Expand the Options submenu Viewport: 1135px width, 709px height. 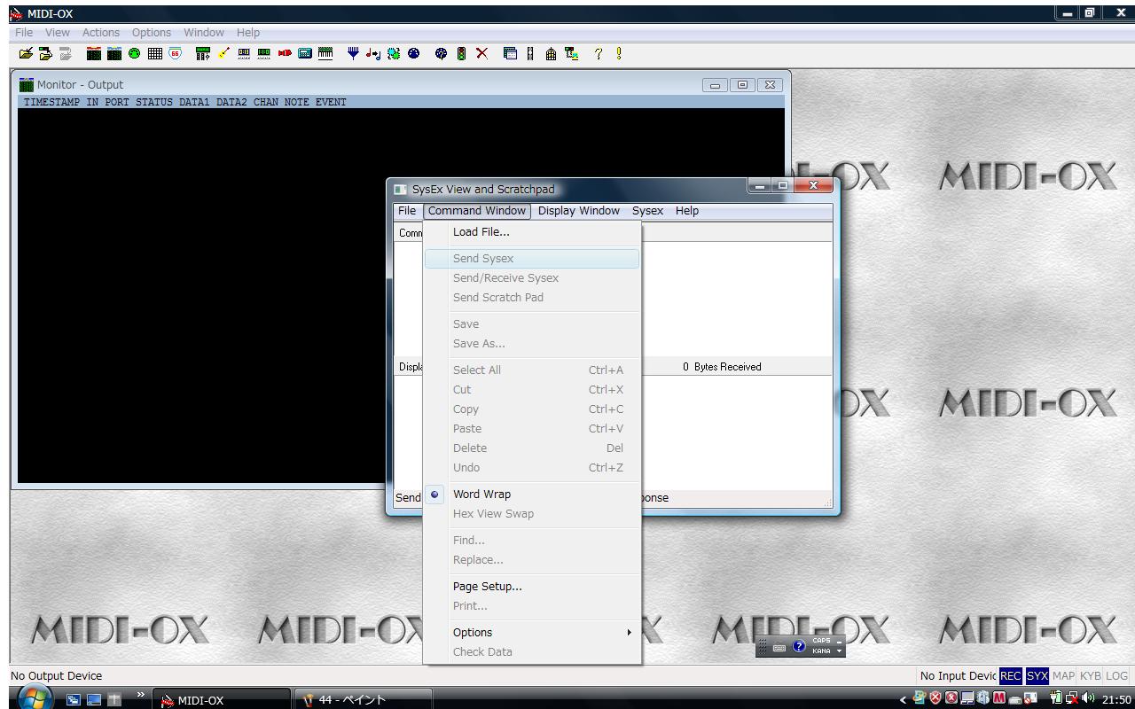click(532, 633)
